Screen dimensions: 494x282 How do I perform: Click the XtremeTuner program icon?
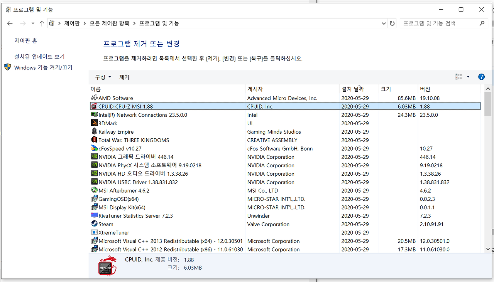click(94, 233)
